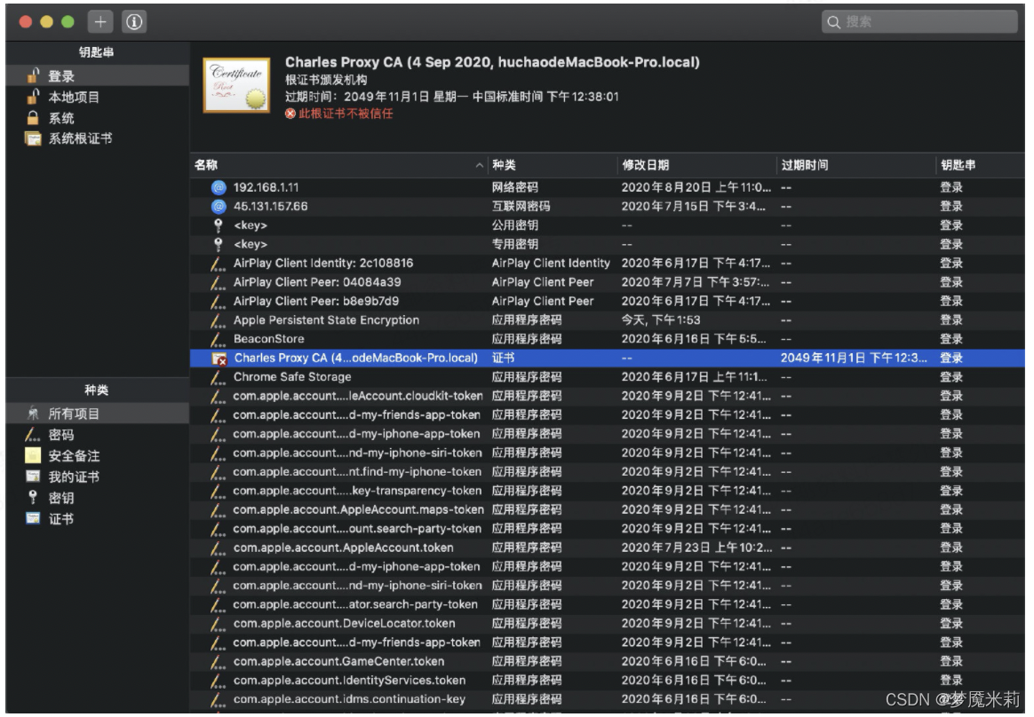Select the Chrome Safe Storage row

click(608, 377)
